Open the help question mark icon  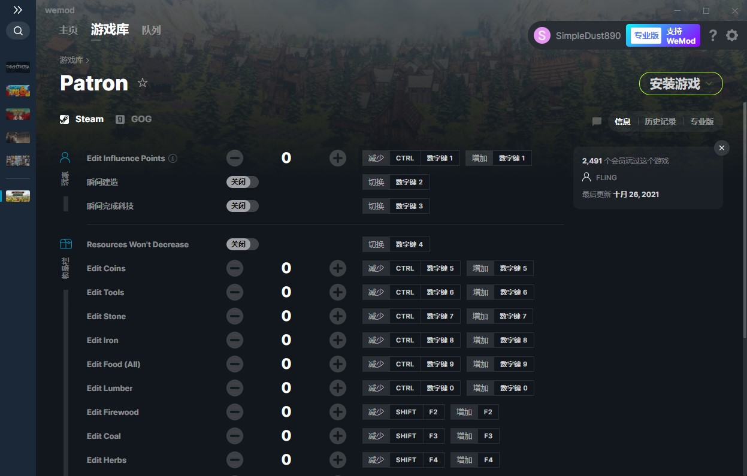tap(712, 35)
